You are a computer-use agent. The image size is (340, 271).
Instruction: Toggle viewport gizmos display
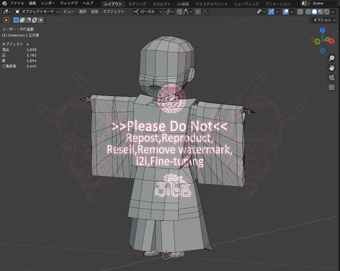point(271,12)
